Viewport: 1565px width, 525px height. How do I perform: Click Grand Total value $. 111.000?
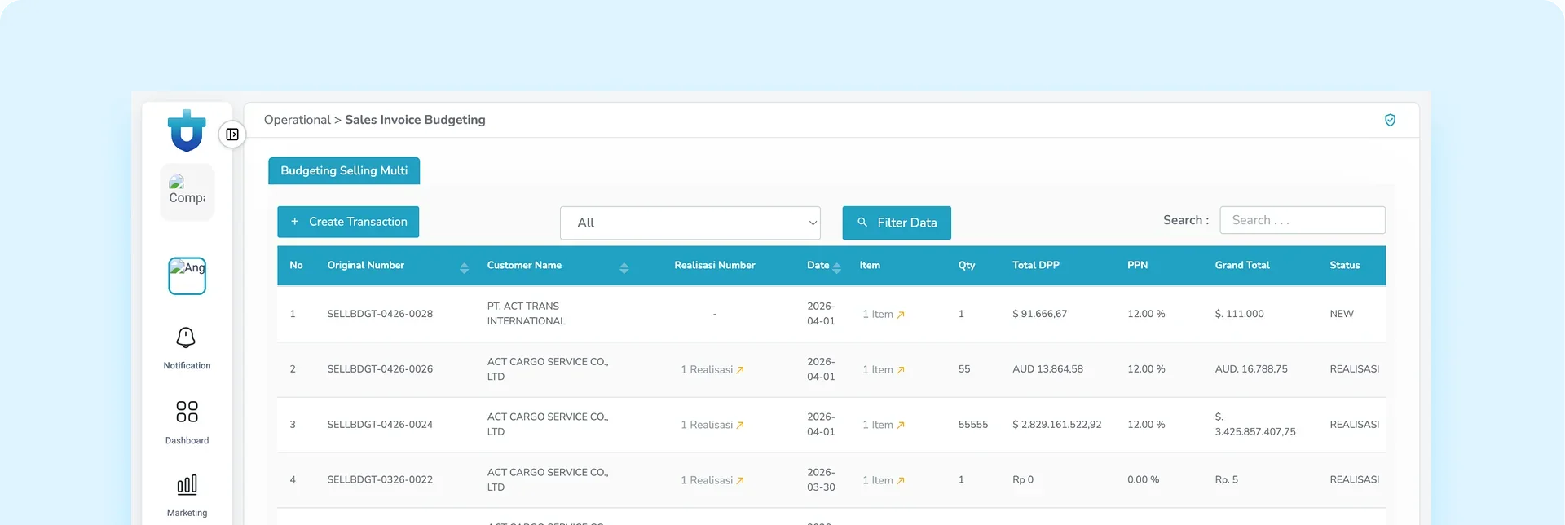tap(1239, 314)
